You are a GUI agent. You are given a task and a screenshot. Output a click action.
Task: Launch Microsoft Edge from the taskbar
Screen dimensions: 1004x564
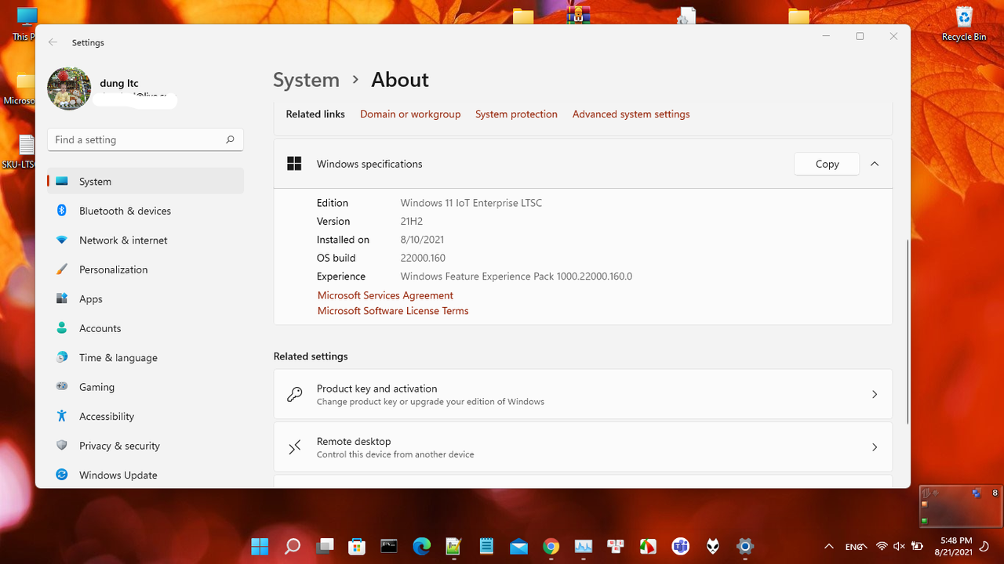tap(422, 546)
